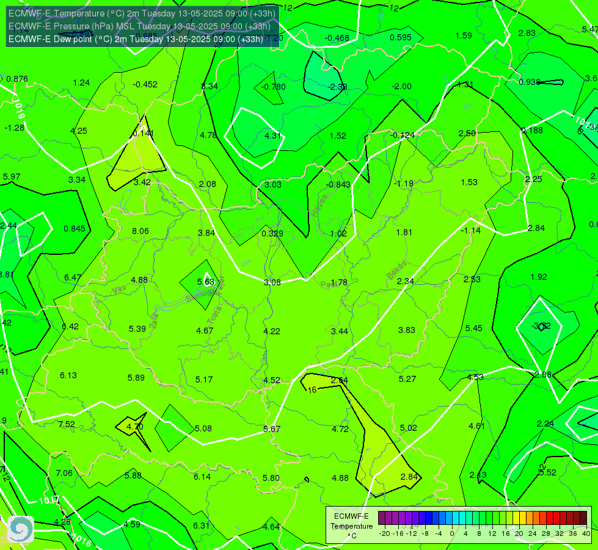598x550 pixels.
Task: Click the dew point value 5.67
Action: (272, 429)
